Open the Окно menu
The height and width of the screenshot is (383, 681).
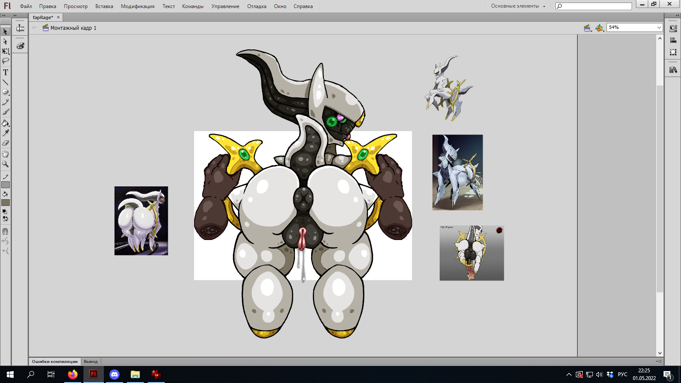click(280, 6)
